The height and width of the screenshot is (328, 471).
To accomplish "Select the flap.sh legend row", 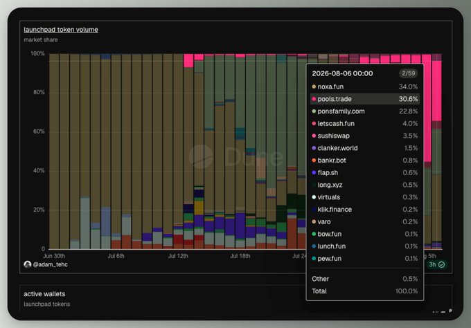I will click(364, 173).
